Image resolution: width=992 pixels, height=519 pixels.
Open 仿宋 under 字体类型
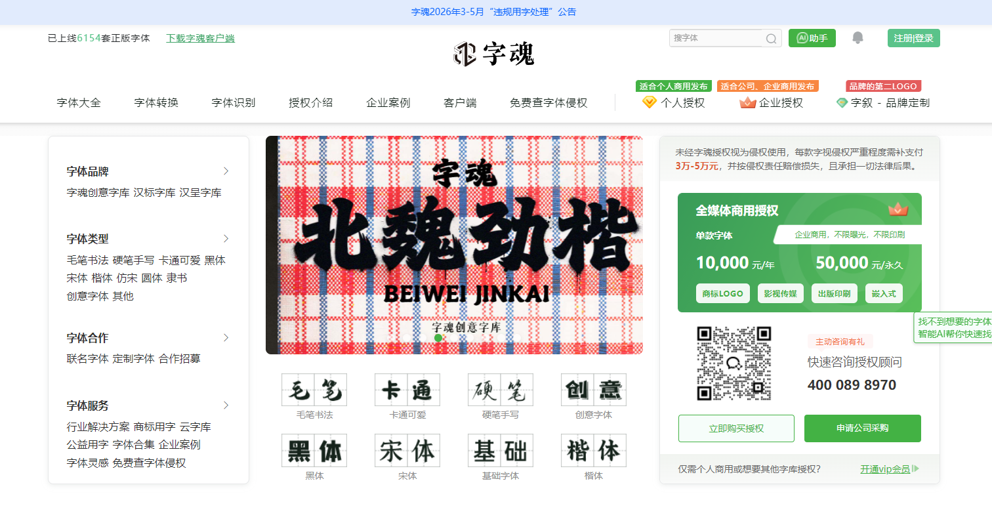point(127,278)
